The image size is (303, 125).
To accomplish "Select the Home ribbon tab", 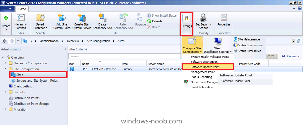I will tap(22, 9).
